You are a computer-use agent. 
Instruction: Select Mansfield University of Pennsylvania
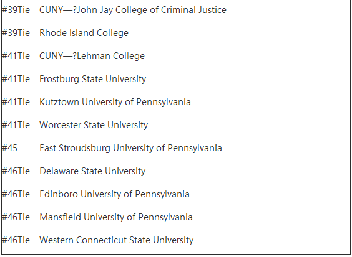(116, 217)
